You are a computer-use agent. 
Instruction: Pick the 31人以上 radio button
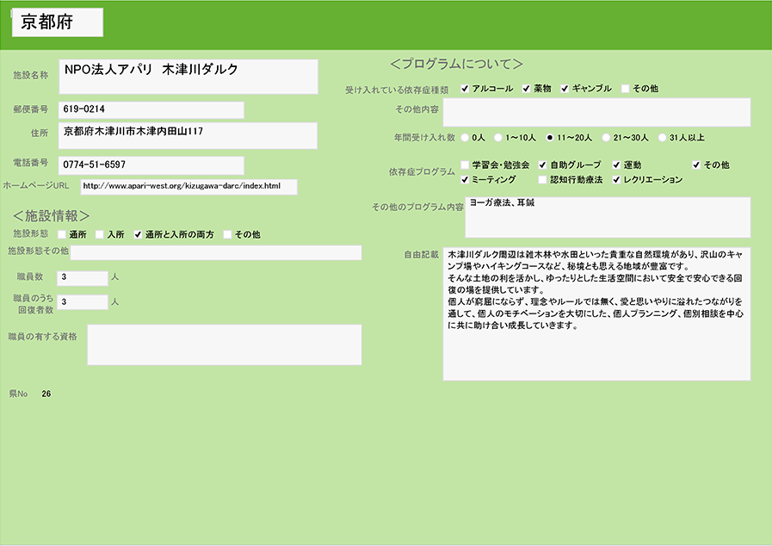(662, 137)
